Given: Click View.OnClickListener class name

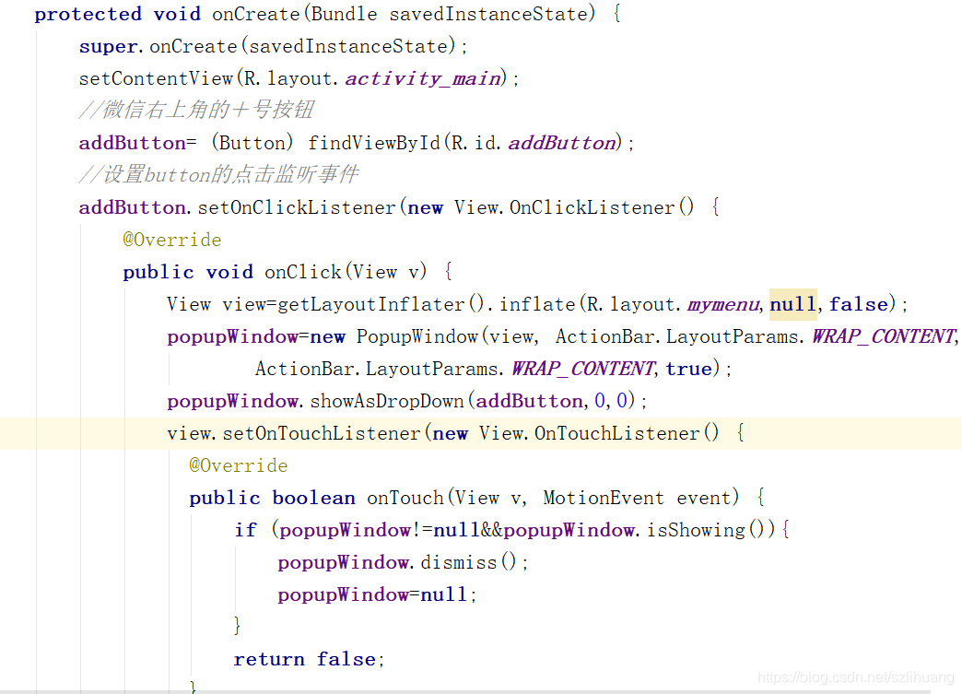Looking at the screenshot, I should (565, 207).
